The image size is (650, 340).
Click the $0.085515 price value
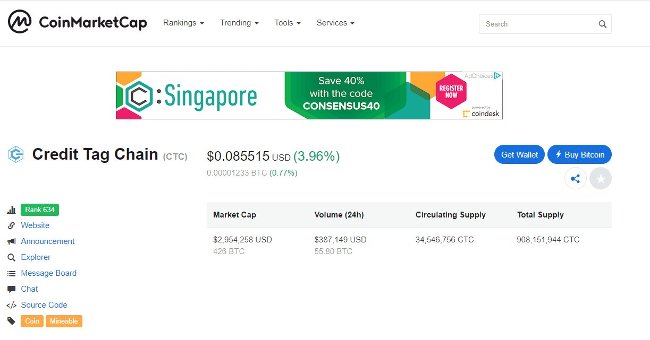(238, 156)
